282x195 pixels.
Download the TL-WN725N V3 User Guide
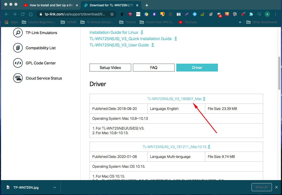[x=122, y=45]
